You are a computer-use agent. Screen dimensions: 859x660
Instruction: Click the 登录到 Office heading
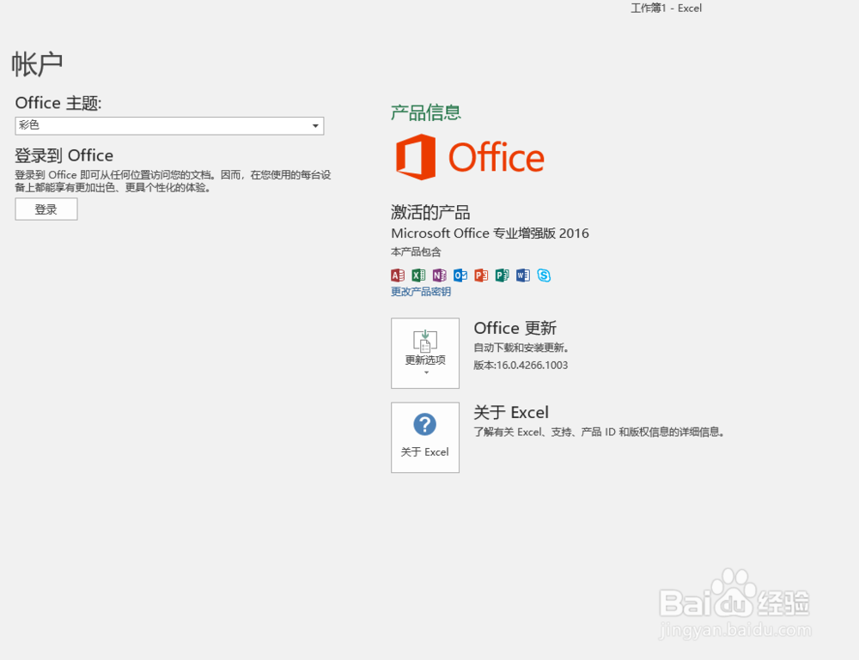point(64,155)
